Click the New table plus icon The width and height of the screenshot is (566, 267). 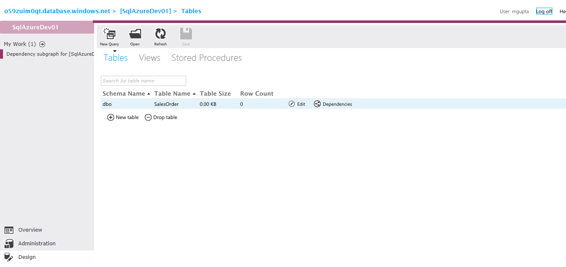(111, 117)
